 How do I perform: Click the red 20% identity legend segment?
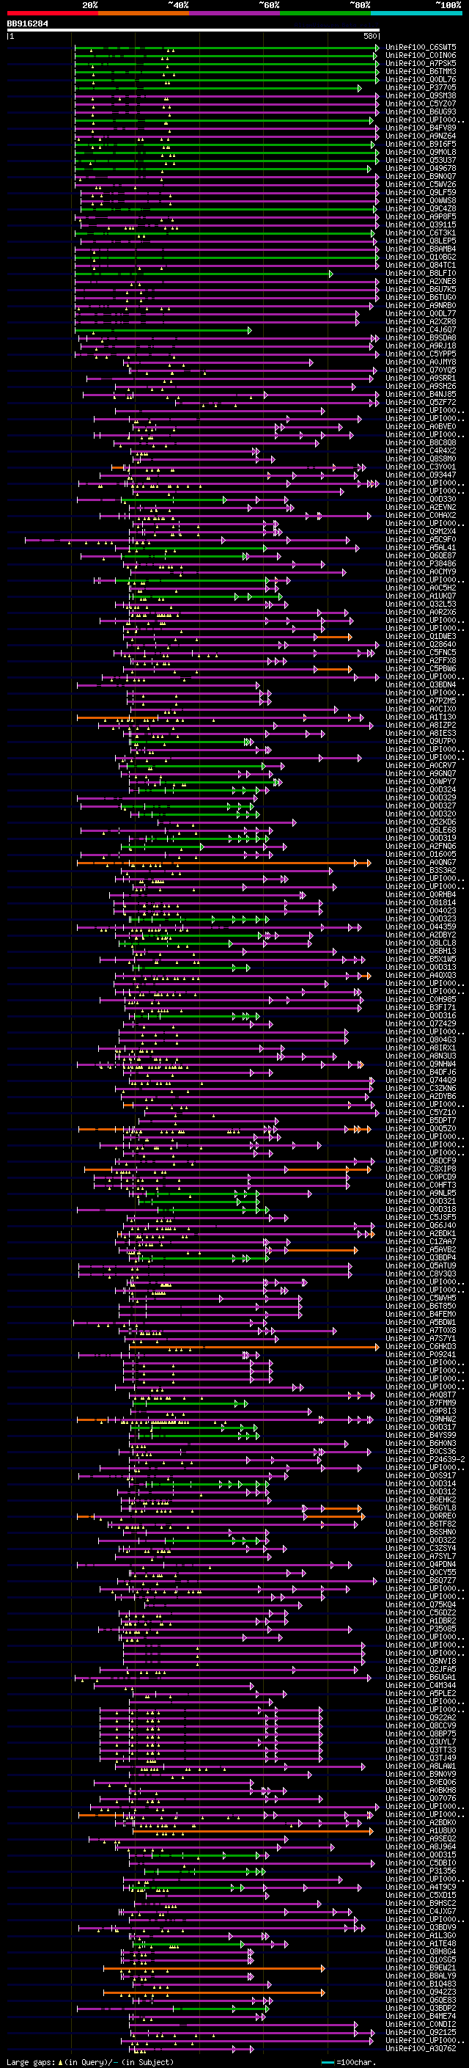52,14
